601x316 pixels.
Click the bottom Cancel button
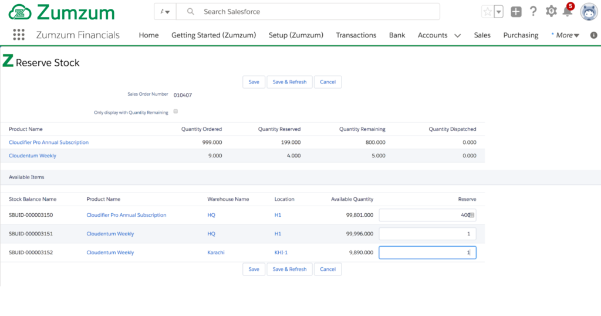(327, 269)
